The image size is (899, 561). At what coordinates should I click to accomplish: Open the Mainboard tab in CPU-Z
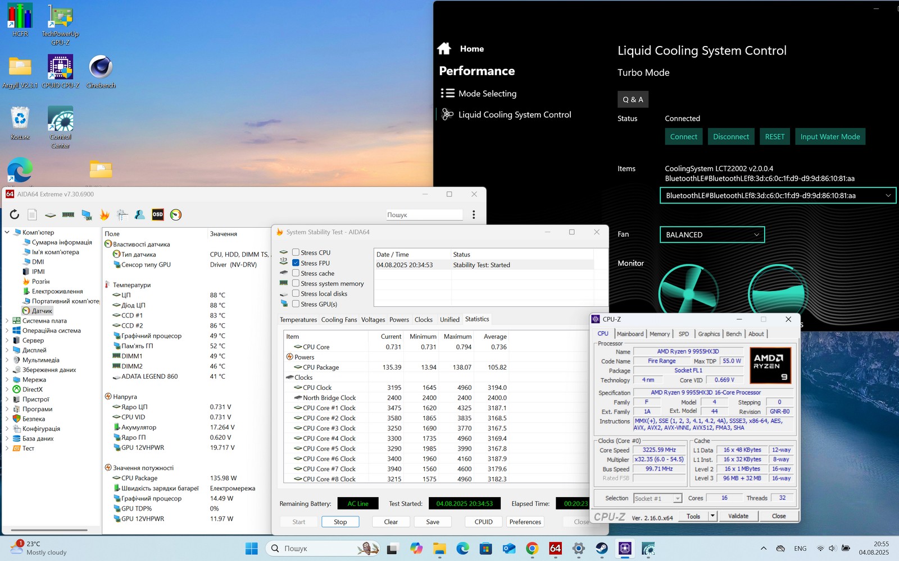pos(630,334)
